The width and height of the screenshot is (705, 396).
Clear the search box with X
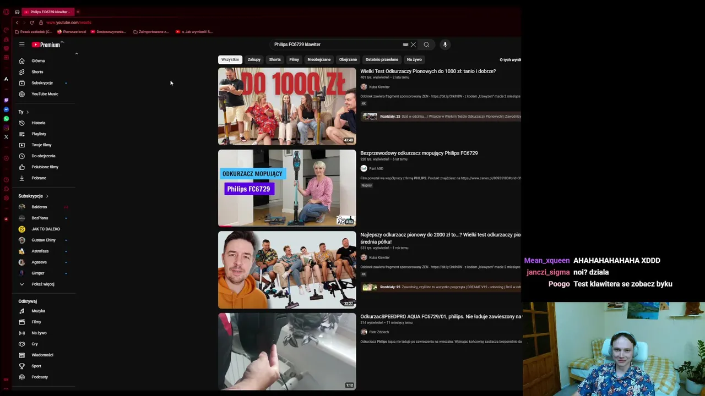tap(413, 45)
